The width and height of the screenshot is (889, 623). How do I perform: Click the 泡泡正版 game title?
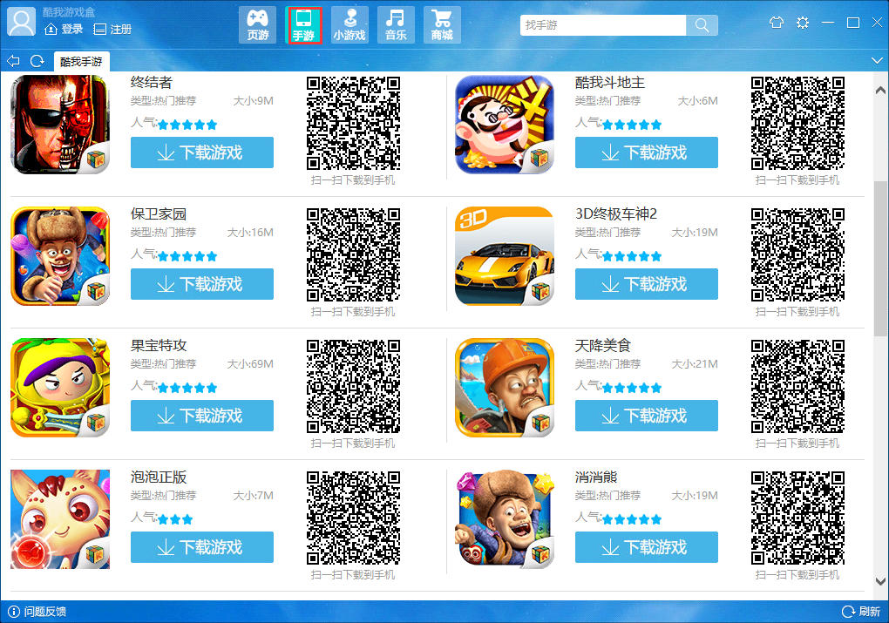point(158,477)
